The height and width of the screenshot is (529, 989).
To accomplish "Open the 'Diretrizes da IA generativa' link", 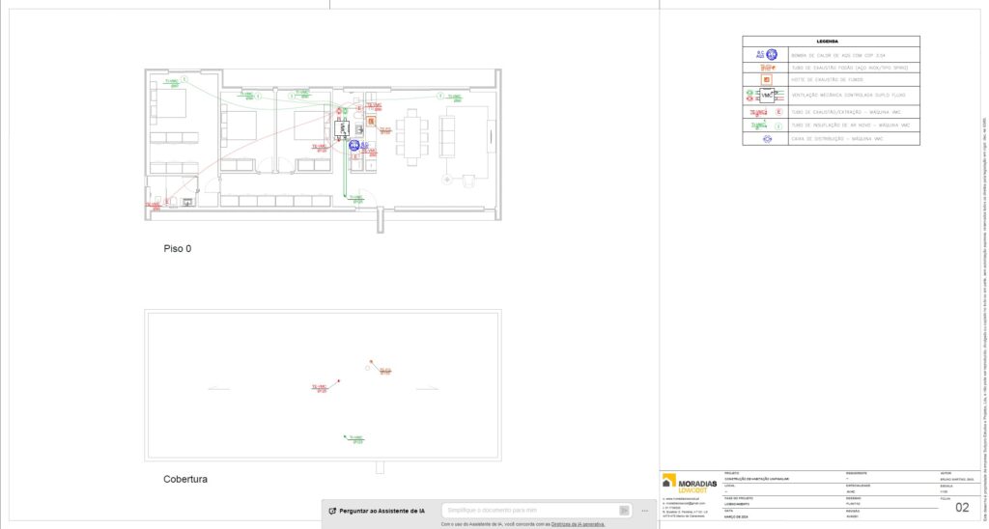I will [x=578, y=524].
